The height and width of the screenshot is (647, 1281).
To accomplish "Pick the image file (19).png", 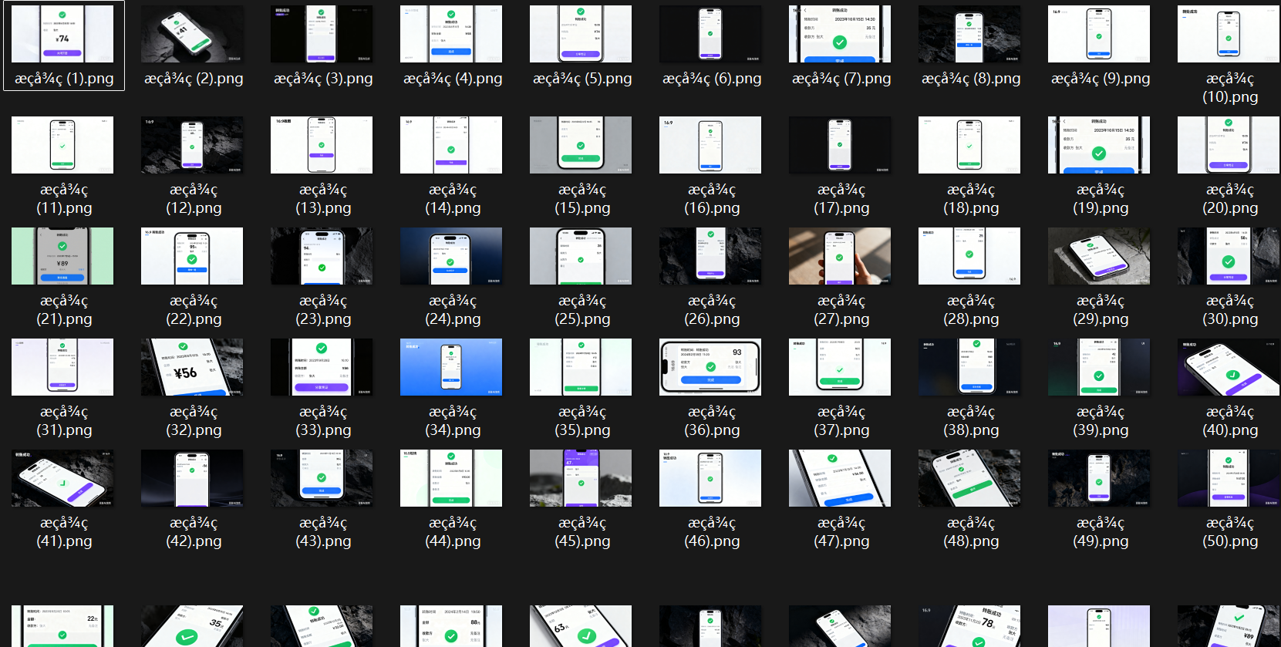I will (x=1099, y=145).
